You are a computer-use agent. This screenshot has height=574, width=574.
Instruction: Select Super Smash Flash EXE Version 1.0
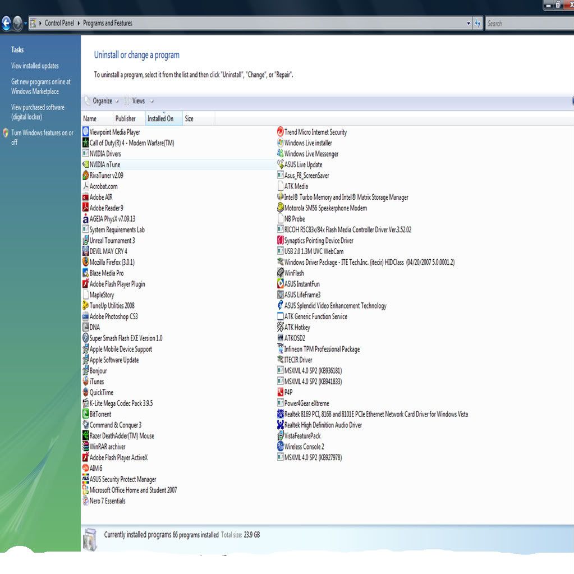pyautogui.click(x=126, y=338)
